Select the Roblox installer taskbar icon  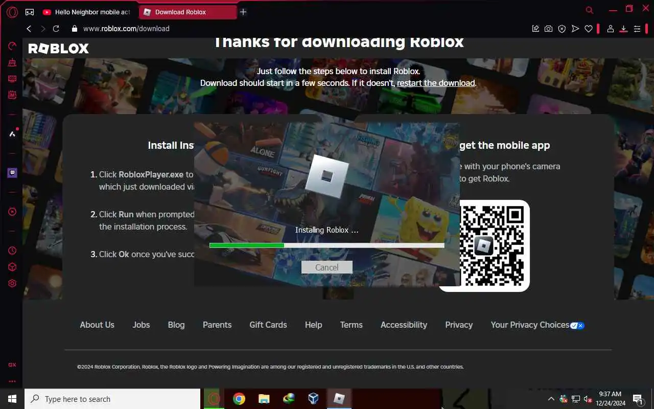pos(339,399)
